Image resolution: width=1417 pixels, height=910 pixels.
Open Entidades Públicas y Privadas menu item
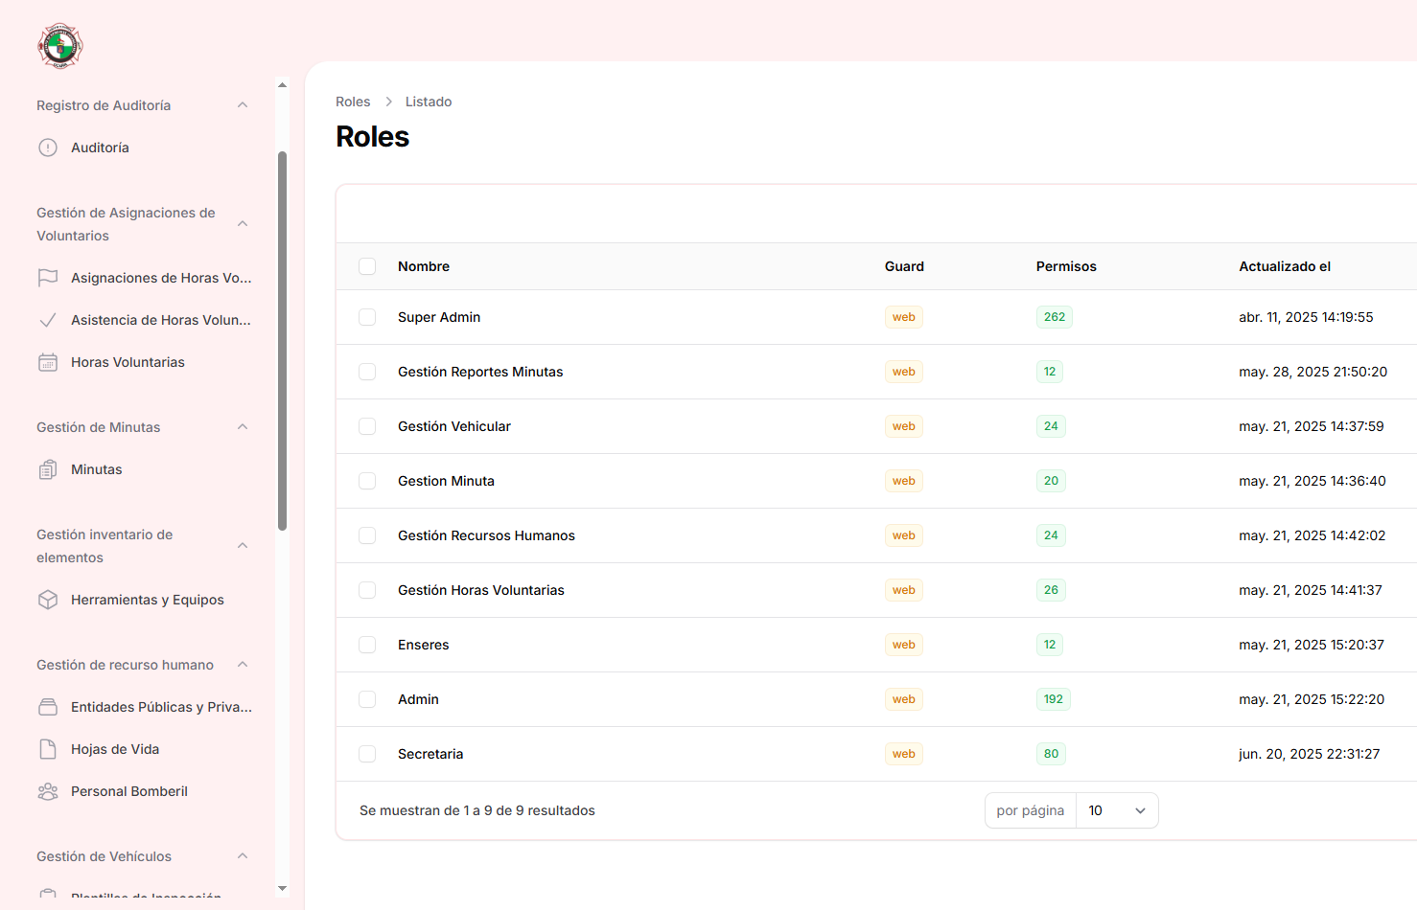coord(160,707)
